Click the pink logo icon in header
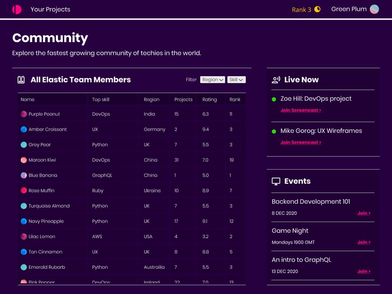This screenshot has width=392, height=294. pos(17,9)
